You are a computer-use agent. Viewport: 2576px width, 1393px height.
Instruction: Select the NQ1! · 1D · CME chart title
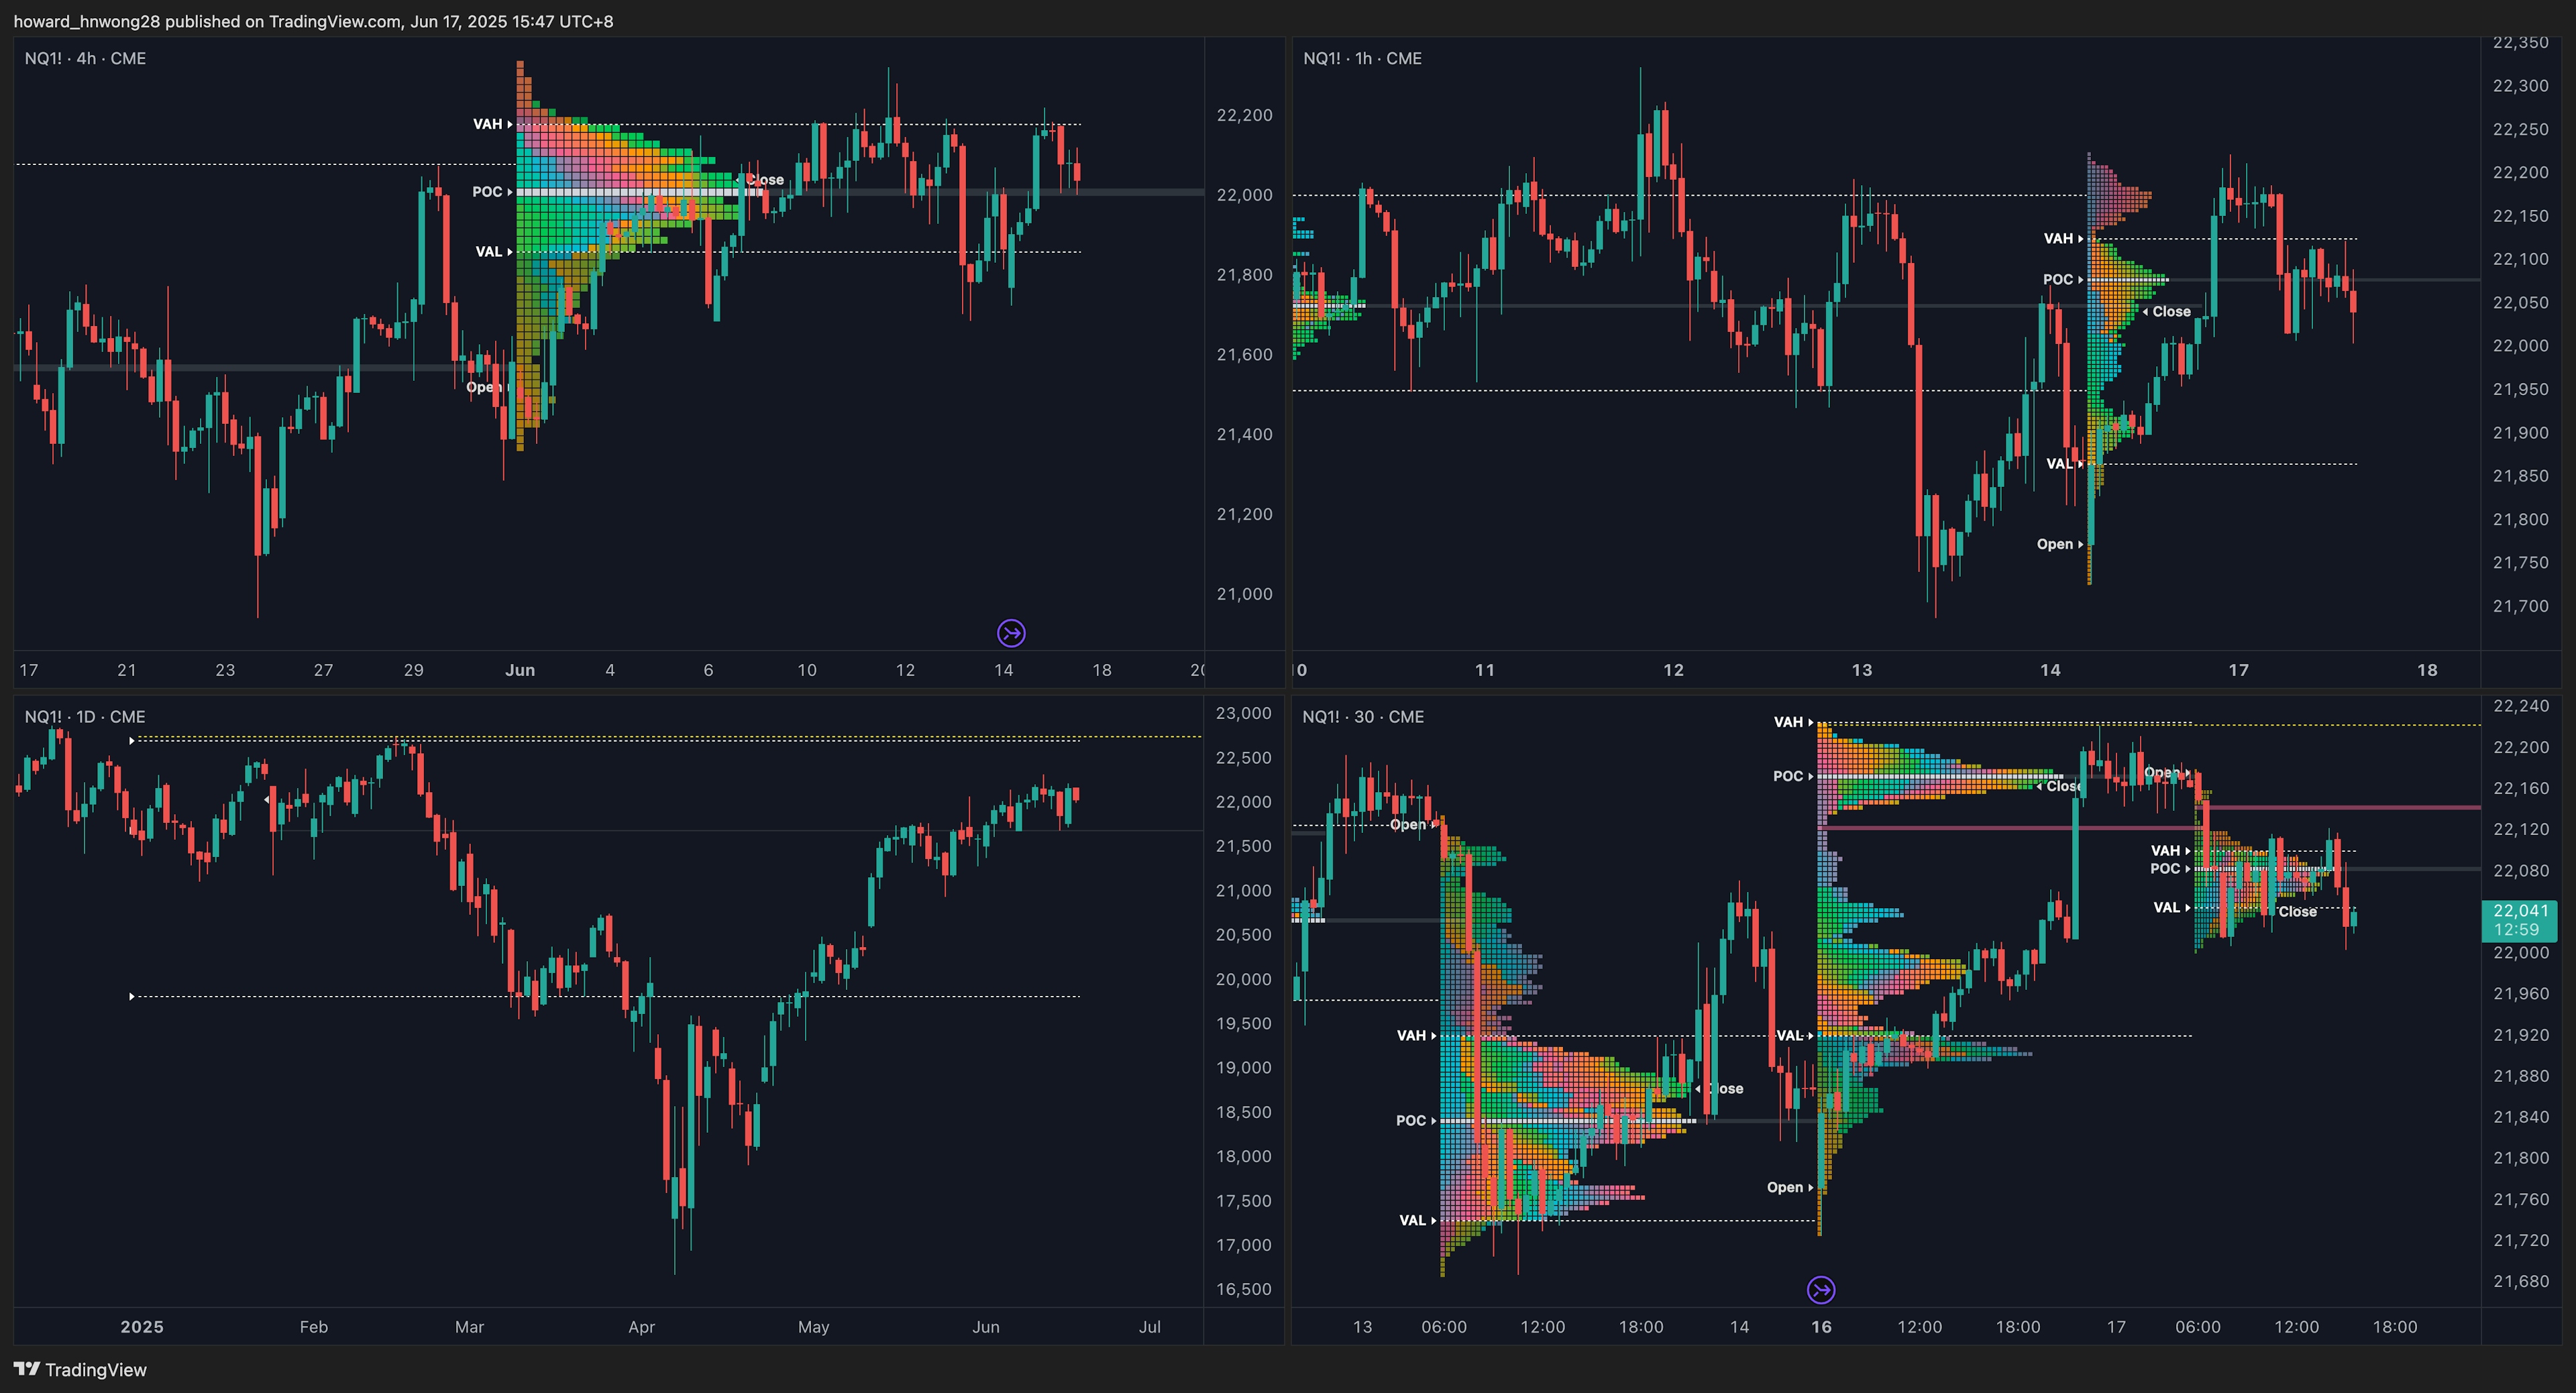click(85, 717)
